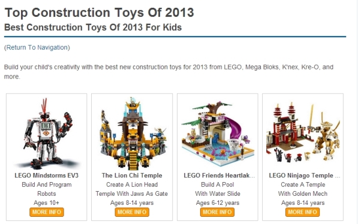Open LEGO Ninjago Temple product image
The height and width of the screenshot is (224, 358).
pyautogui.click(x=303, y=134)
